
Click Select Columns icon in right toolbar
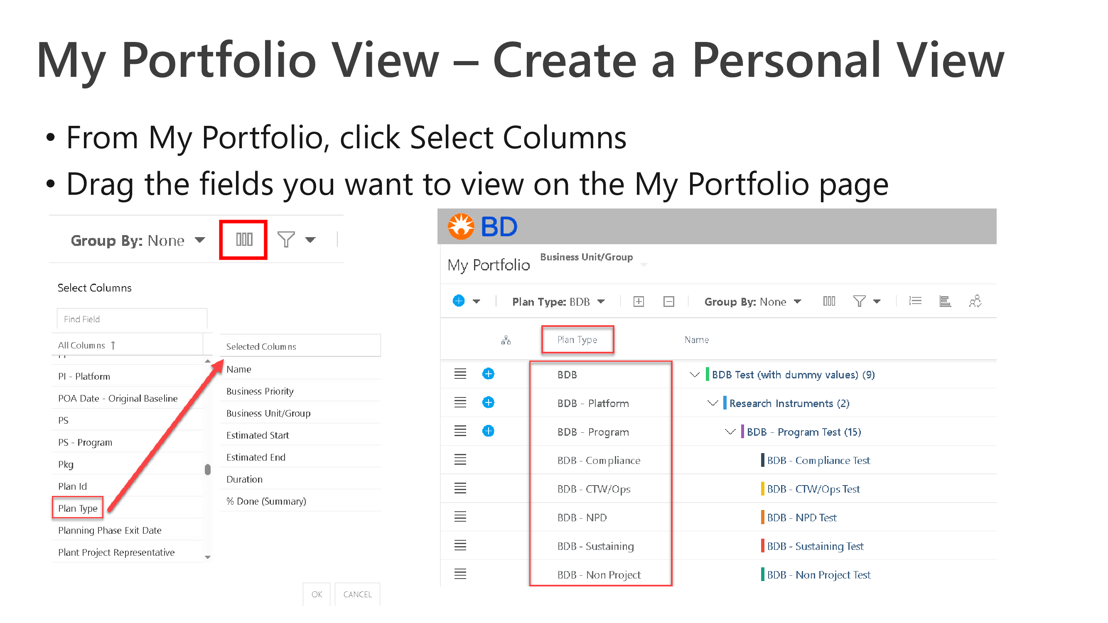click(x=829, y=301)
